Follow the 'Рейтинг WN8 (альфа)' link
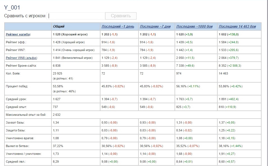268x166 pixels. click(21, 58)
